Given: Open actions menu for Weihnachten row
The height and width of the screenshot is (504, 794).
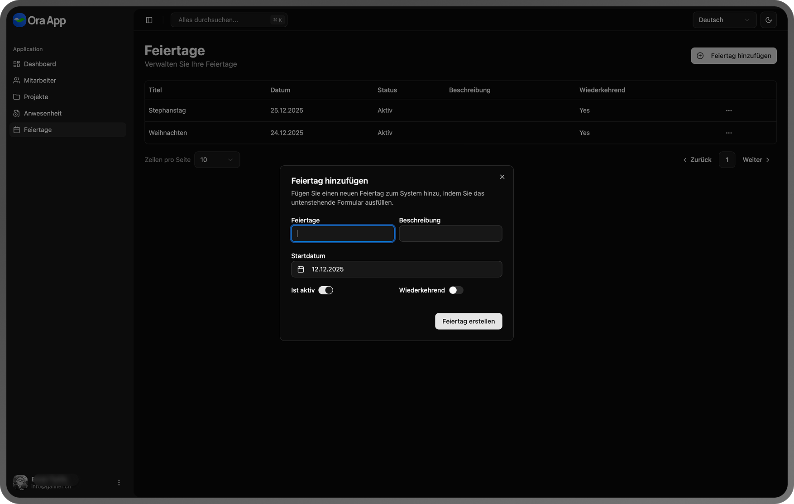Looking at the screenshot, I should 728,133.
